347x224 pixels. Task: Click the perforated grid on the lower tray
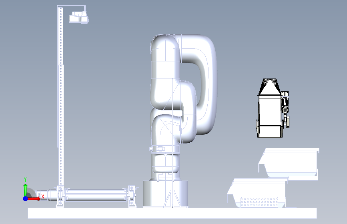pyautogui.click(x=259, y=202)
